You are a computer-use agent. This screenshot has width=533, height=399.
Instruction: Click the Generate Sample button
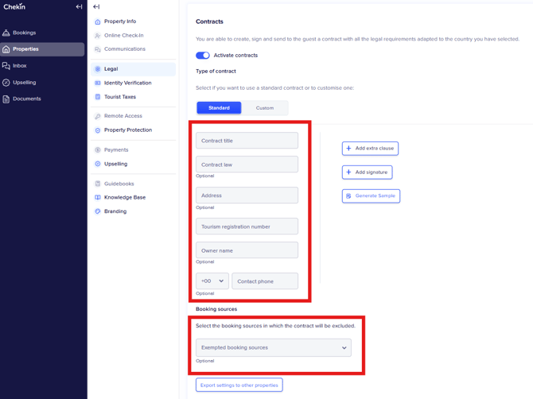click(371, 196)
